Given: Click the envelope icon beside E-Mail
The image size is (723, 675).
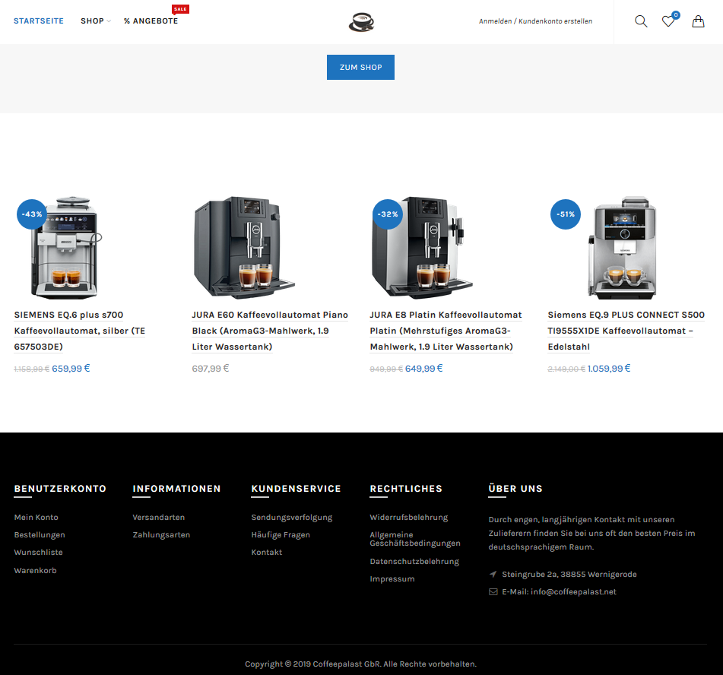Looking at the screenshot, I should tap(493, 592).
